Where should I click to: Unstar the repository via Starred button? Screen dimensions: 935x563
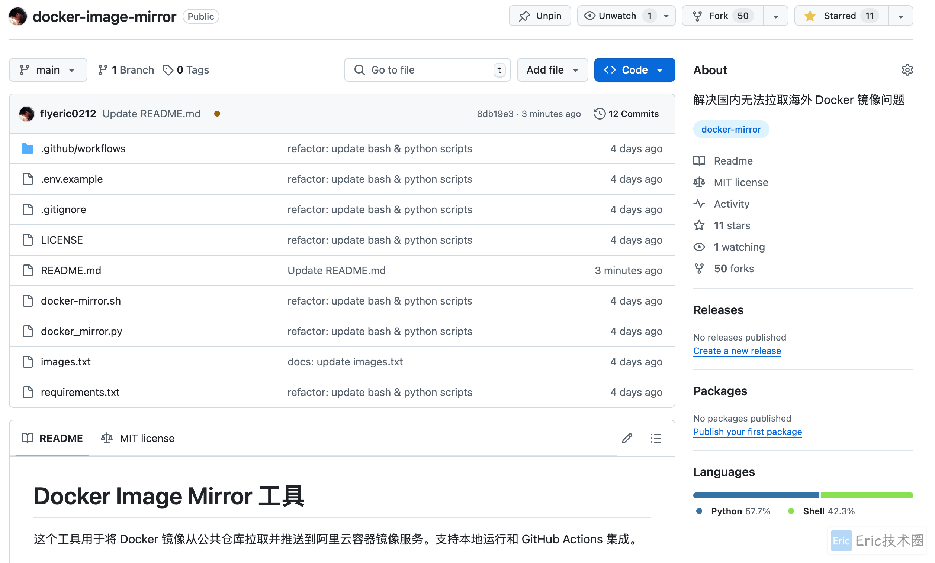click(841, 16)
